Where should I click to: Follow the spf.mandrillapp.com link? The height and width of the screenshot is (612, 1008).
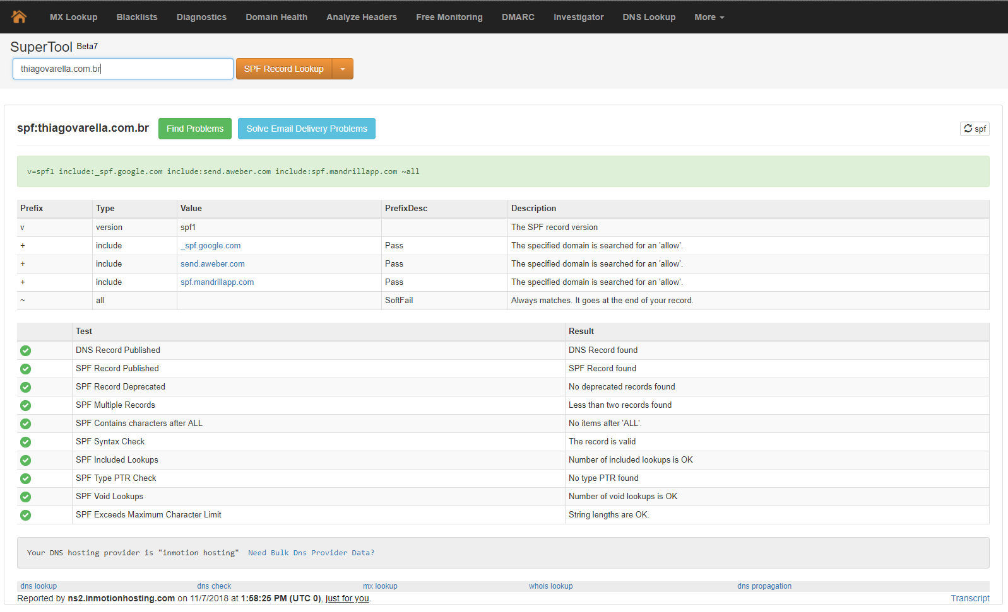(x=217, y=282)
